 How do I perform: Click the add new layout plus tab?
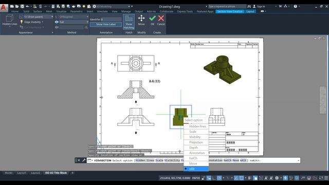click(x=72, y=173)
